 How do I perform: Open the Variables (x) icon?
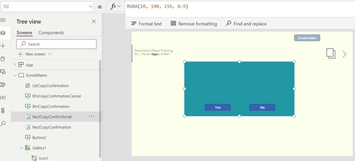[3, 97]
